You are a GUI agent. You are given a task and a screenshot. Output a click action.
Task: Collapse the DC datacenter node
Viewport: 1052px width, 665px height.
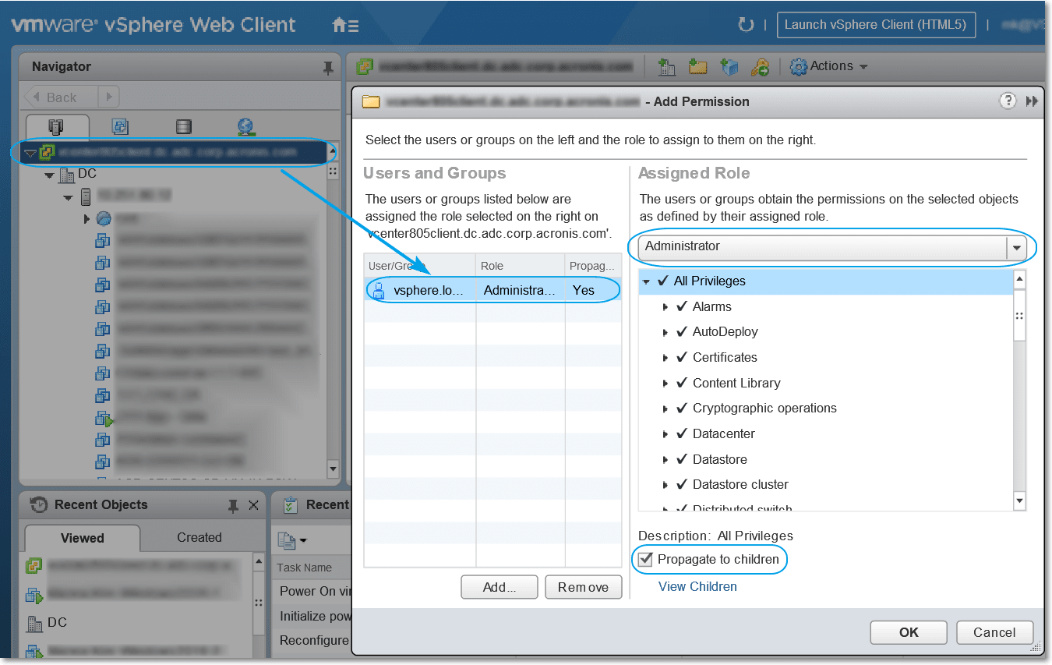point(50,175)
